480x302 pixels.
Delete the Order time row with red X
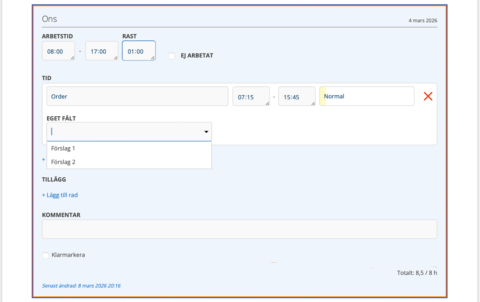coord(427,96)
